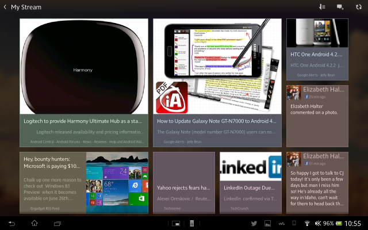Tap the Walkman notification icon
This screenshot has width=368, height=230.
[281, 224]
